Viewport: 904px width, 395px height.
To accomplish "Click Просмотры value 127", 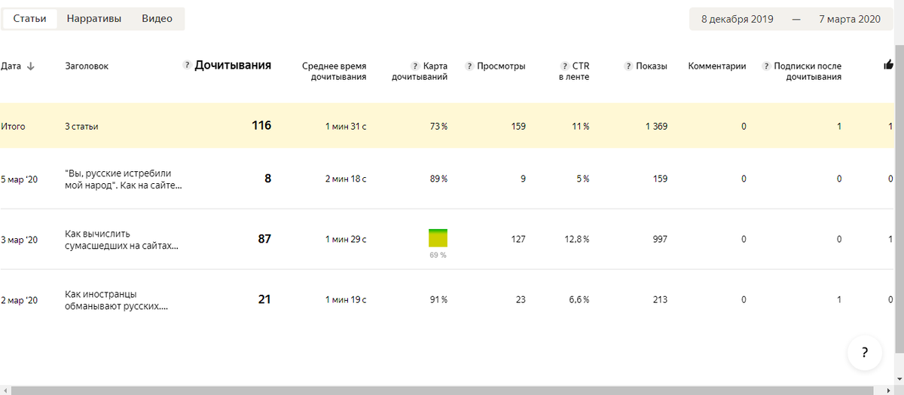I will (x=518, y=240).
